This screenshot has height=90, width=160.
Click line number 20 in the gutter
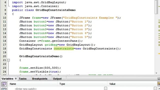(x=4, y=56)
